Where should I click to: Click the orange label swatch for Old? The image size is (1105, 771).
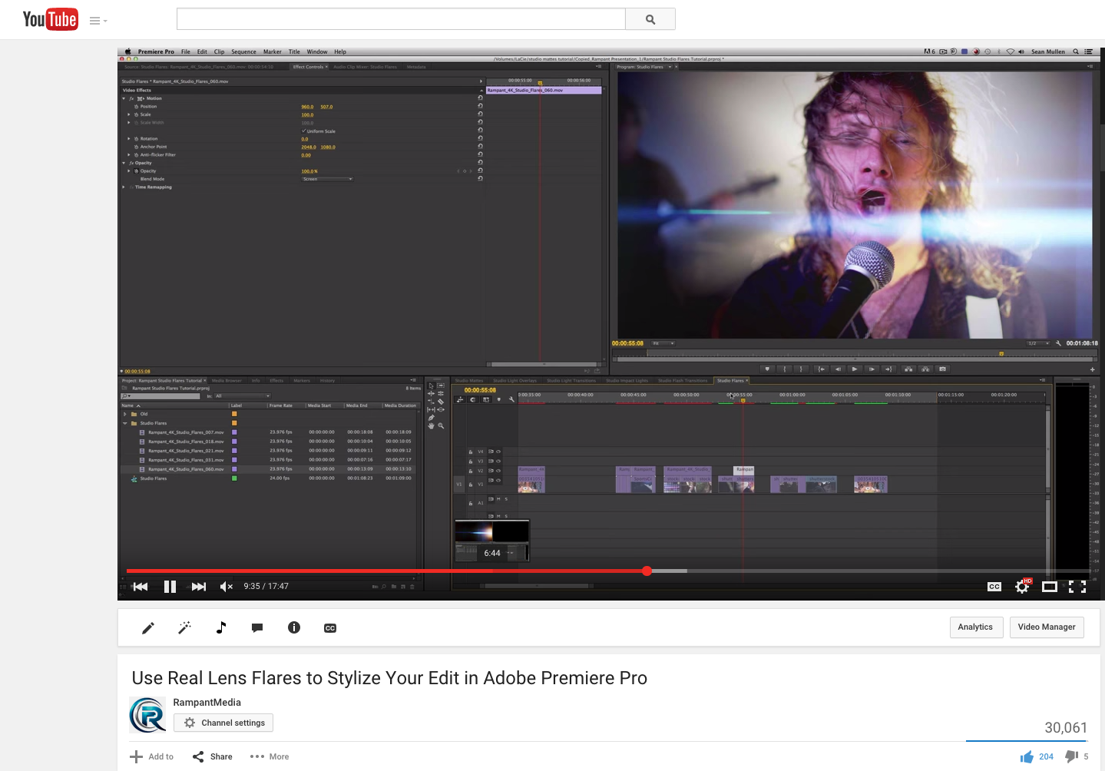pyautogui.click(x=234, y=414)
